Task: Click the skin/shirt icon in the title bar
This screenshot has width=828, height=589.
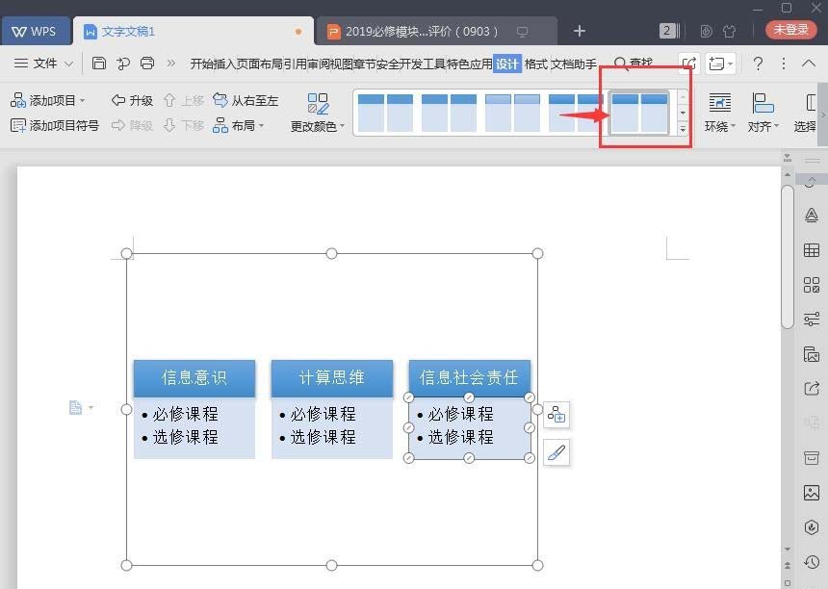Action: (x=729, y=31)
